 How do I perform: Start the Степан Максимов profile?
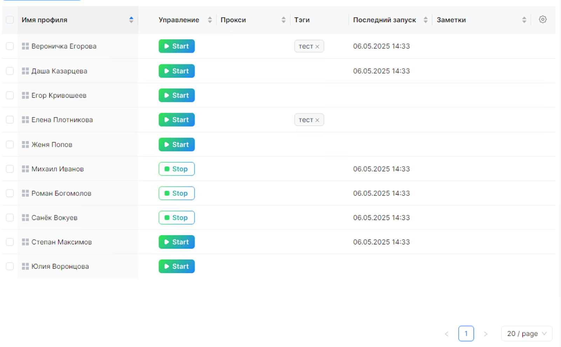177,242
